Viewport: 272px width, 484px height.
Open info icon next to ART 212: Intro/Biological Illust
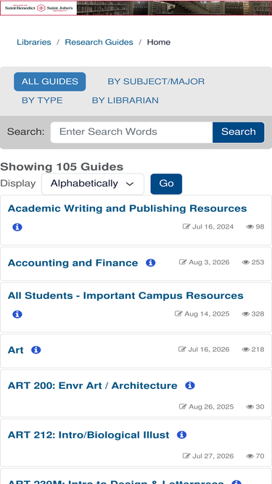[x=181, y=435]
